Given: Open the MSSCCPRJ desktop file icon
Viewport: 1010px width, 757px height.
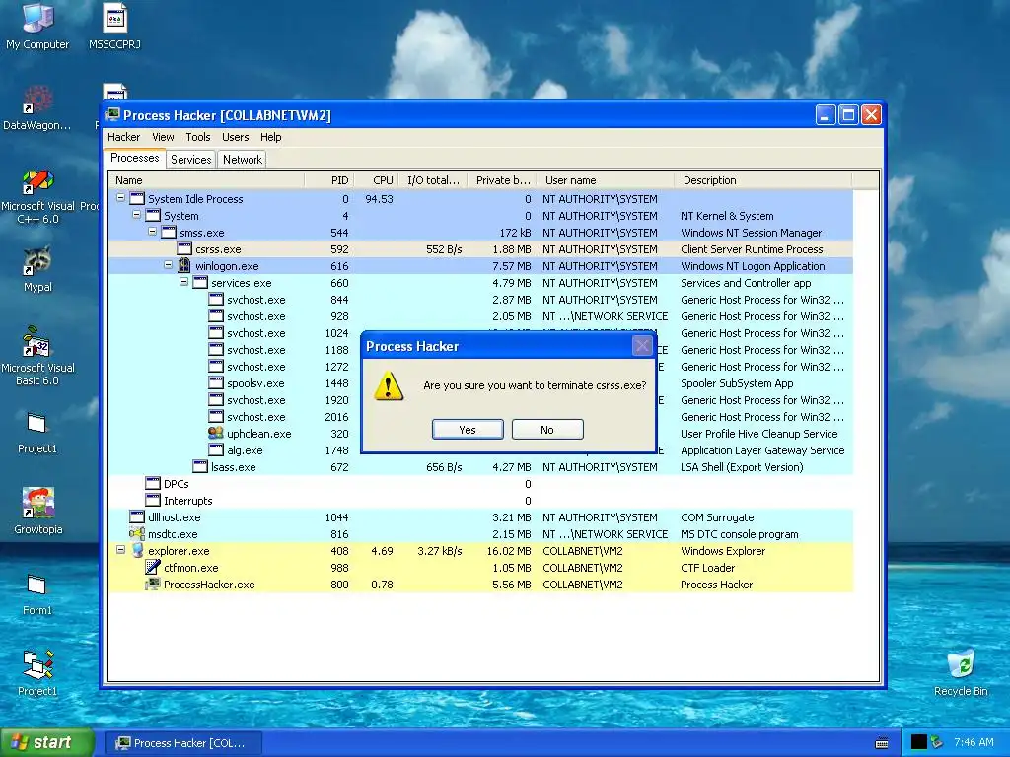Looking at the screenshot, I should 114,27.
